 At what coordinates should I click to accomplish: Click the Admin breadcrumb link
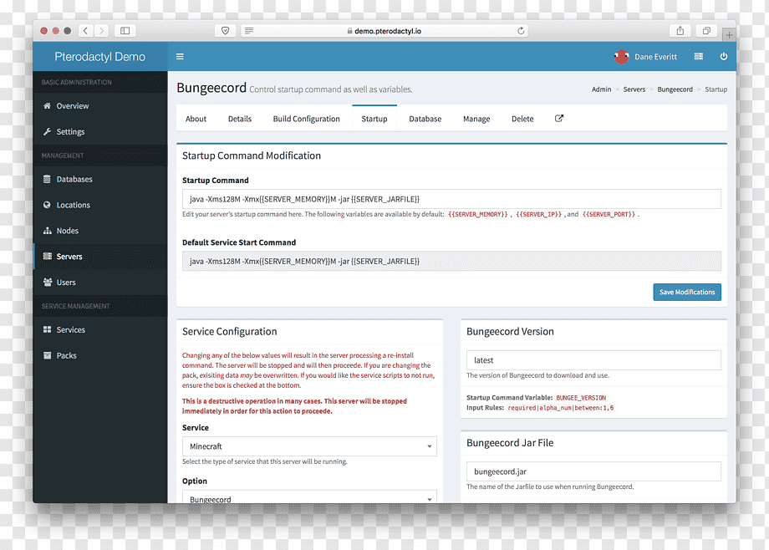click(x=601, y=89)
